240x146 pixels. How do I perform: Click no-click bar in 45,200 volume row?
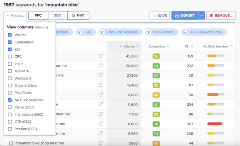pos(216,56)
